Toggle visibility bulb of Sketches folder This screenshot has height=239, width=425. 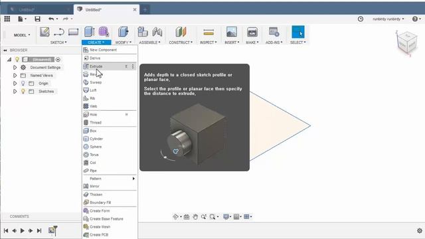pyautogui.click(x=23, y=92)
